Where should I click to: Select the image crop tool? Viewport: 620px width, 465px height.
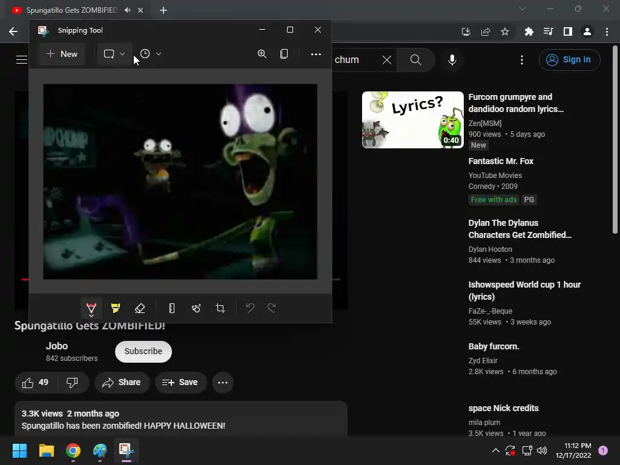[x=220, y=308]
